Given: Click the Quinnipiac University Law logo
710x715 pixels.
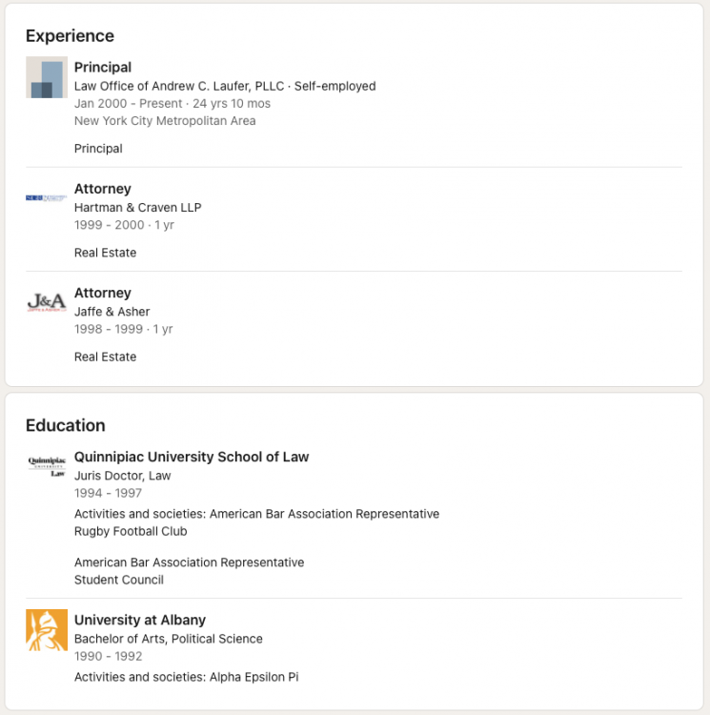Looking at the screenshot, I should (x=47, y=466).
